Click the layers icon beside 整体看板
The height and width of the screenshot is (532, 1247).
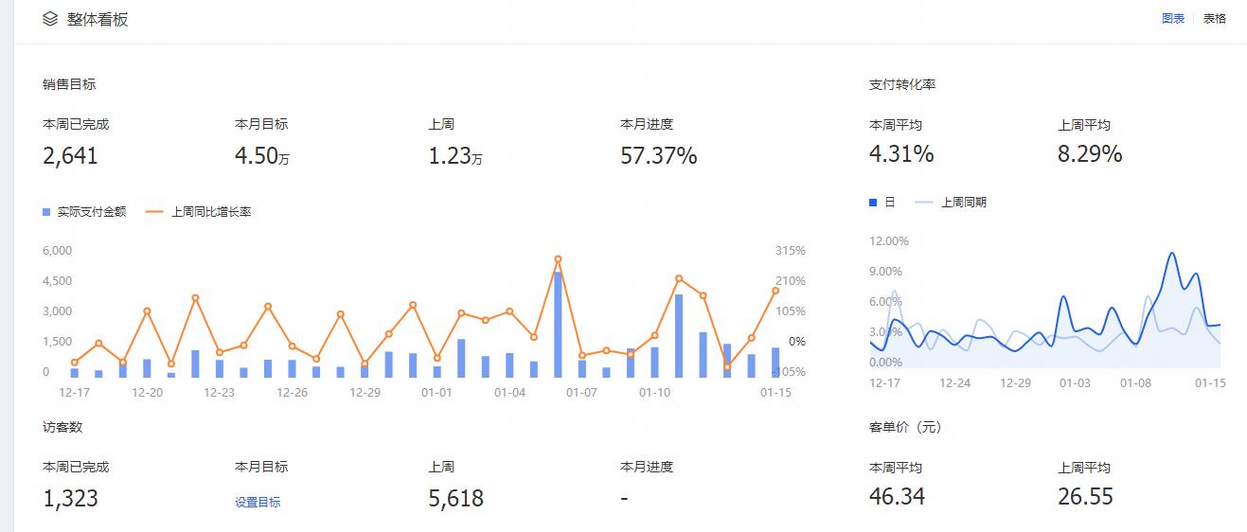click(x=50, y=19)
